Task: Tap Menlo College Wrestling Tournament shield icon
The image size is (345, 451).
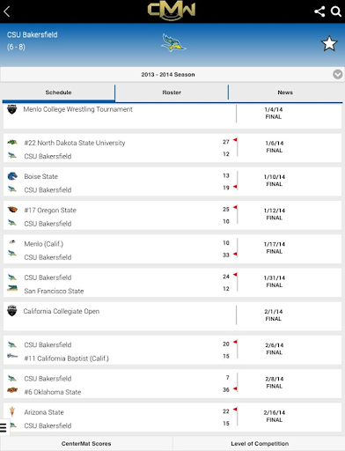Action: [12, 109]
